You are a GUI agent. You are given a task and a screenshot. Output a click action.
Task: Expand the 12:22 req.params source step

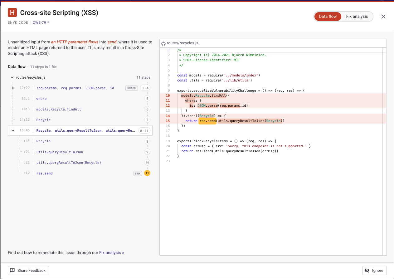[x=13, y=88]
